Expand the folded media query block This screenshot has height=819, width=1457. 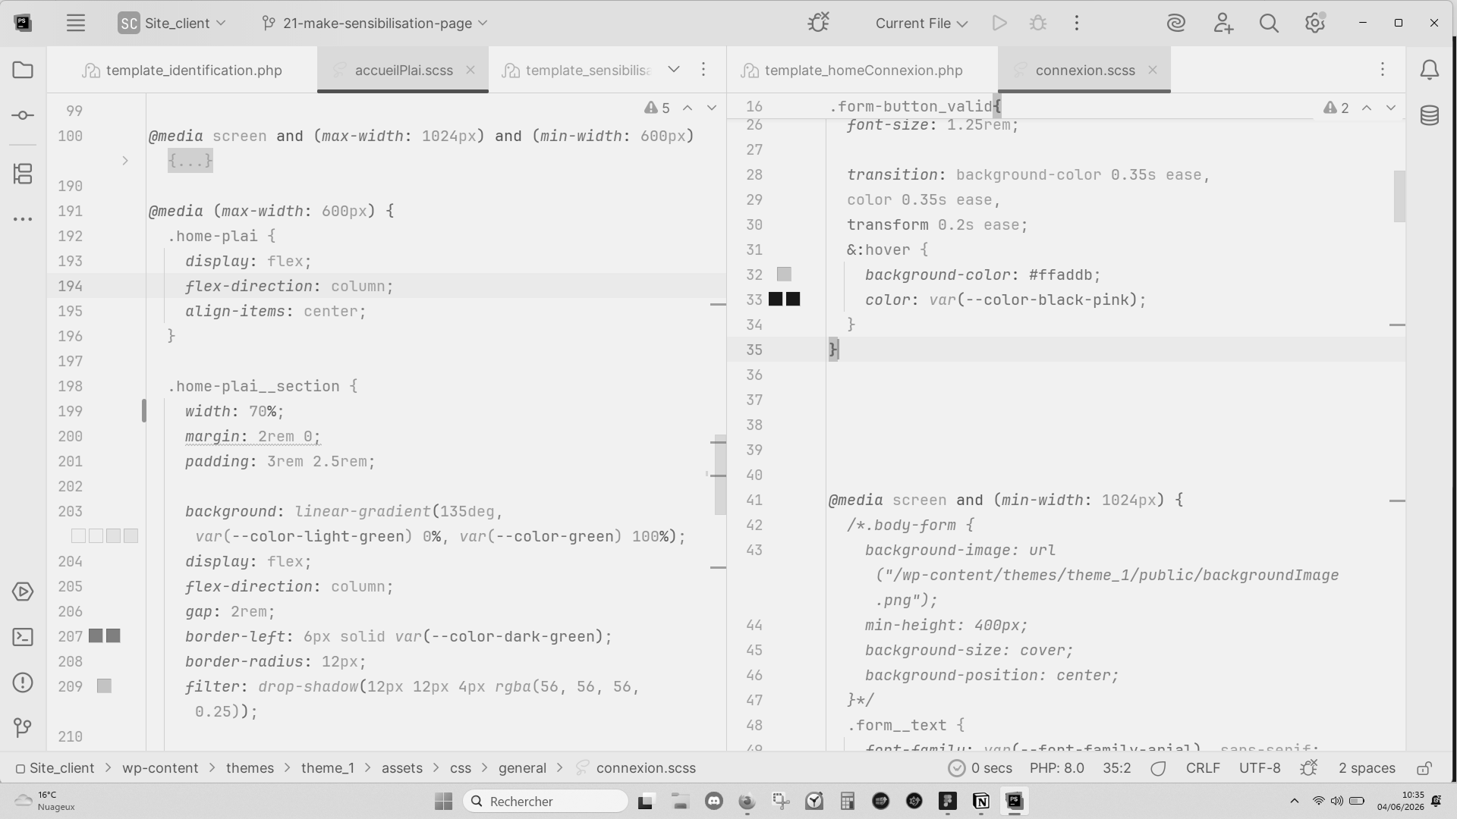(190, 161)
